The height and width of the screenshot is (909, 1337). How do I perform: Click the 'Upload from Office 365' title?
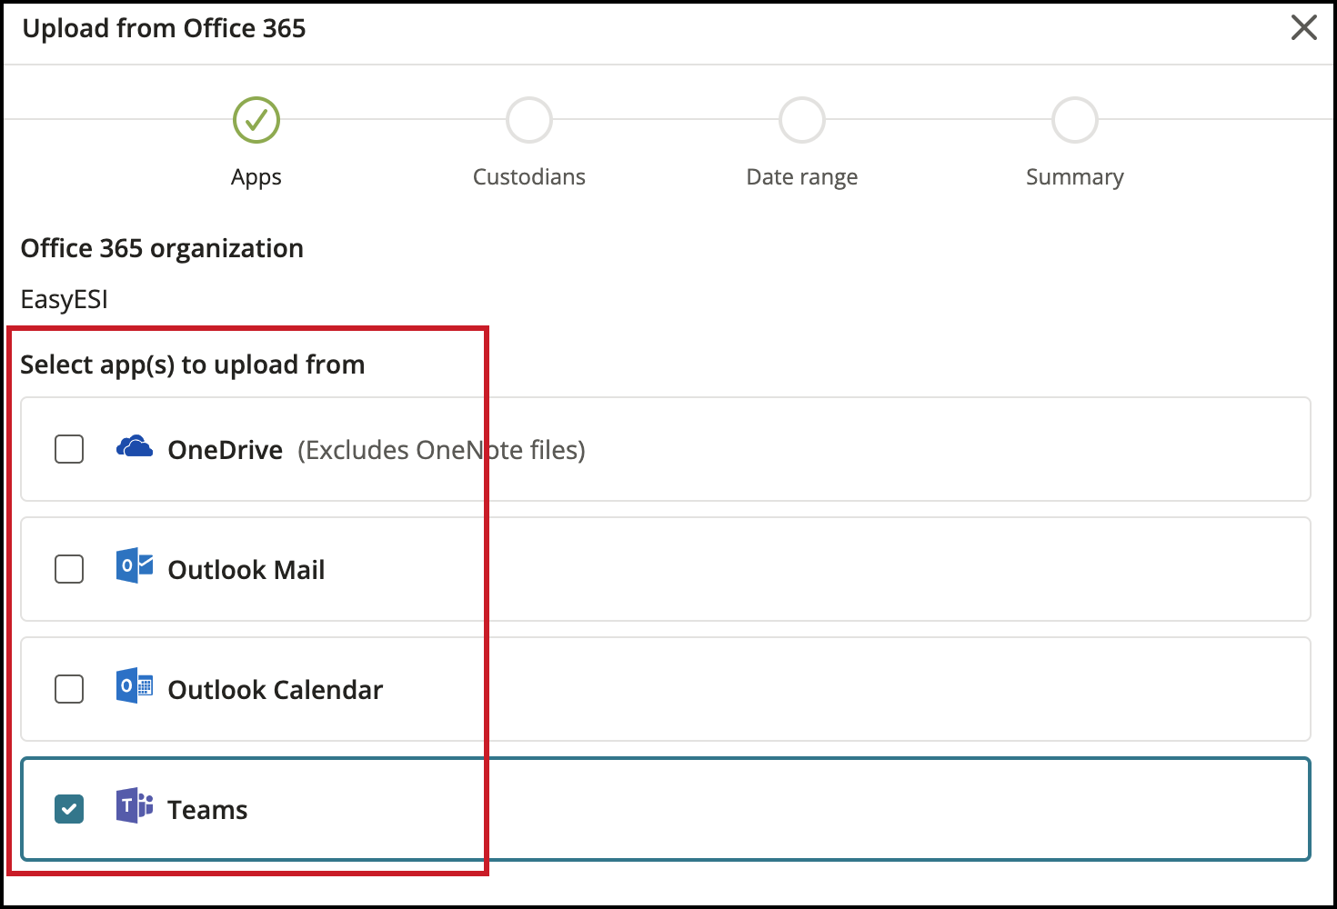tap(164, 28)
